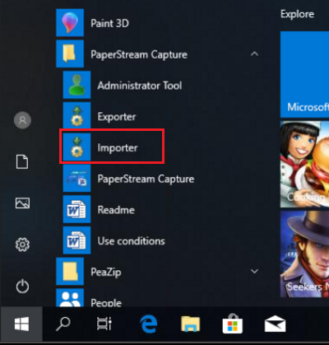
Task: Open Documents from the Start sidebar
Action: [22, 161]
